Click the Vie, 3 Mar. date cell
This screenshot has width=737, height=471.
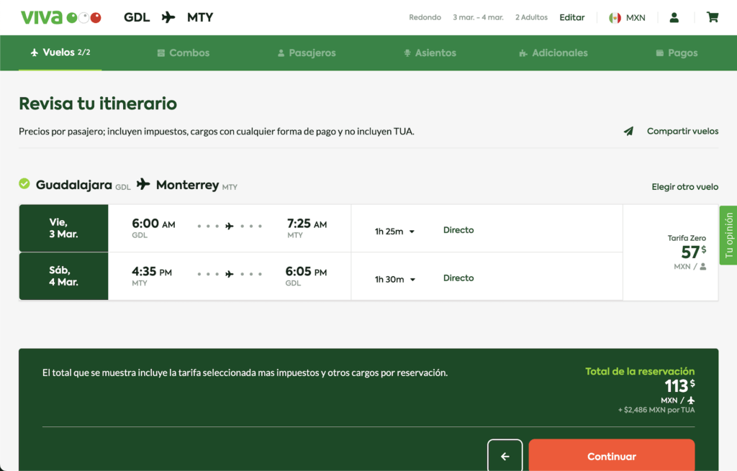tap(63, 228)
